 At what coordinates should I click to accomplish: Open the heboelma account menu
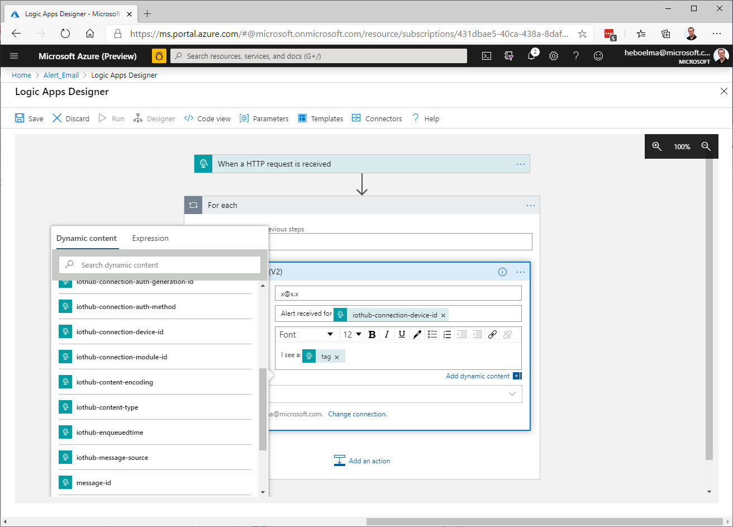point(675,56)
